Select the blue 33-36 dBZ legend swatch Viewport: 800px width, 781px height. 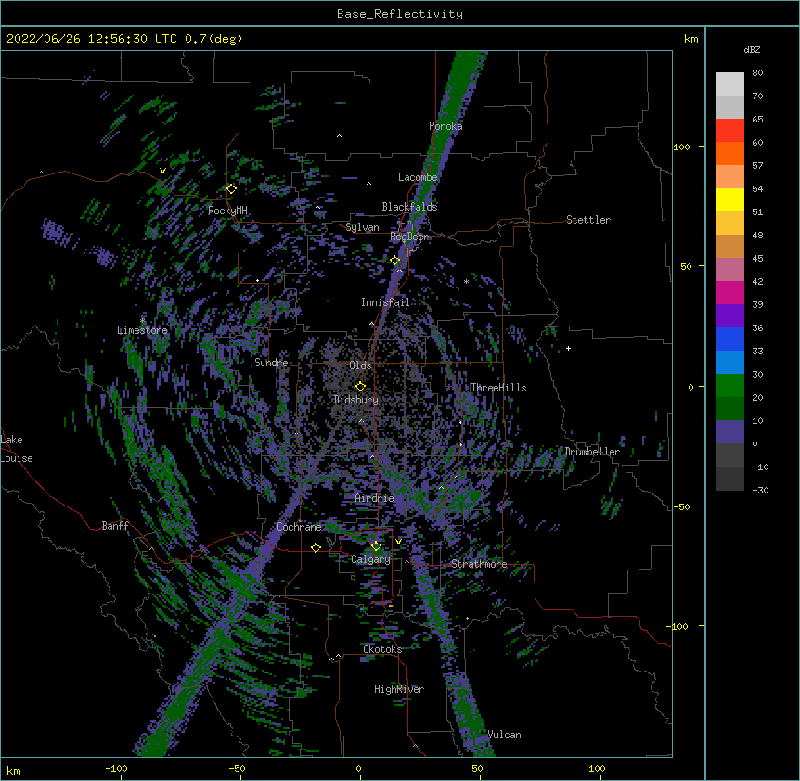pos(729,339)
